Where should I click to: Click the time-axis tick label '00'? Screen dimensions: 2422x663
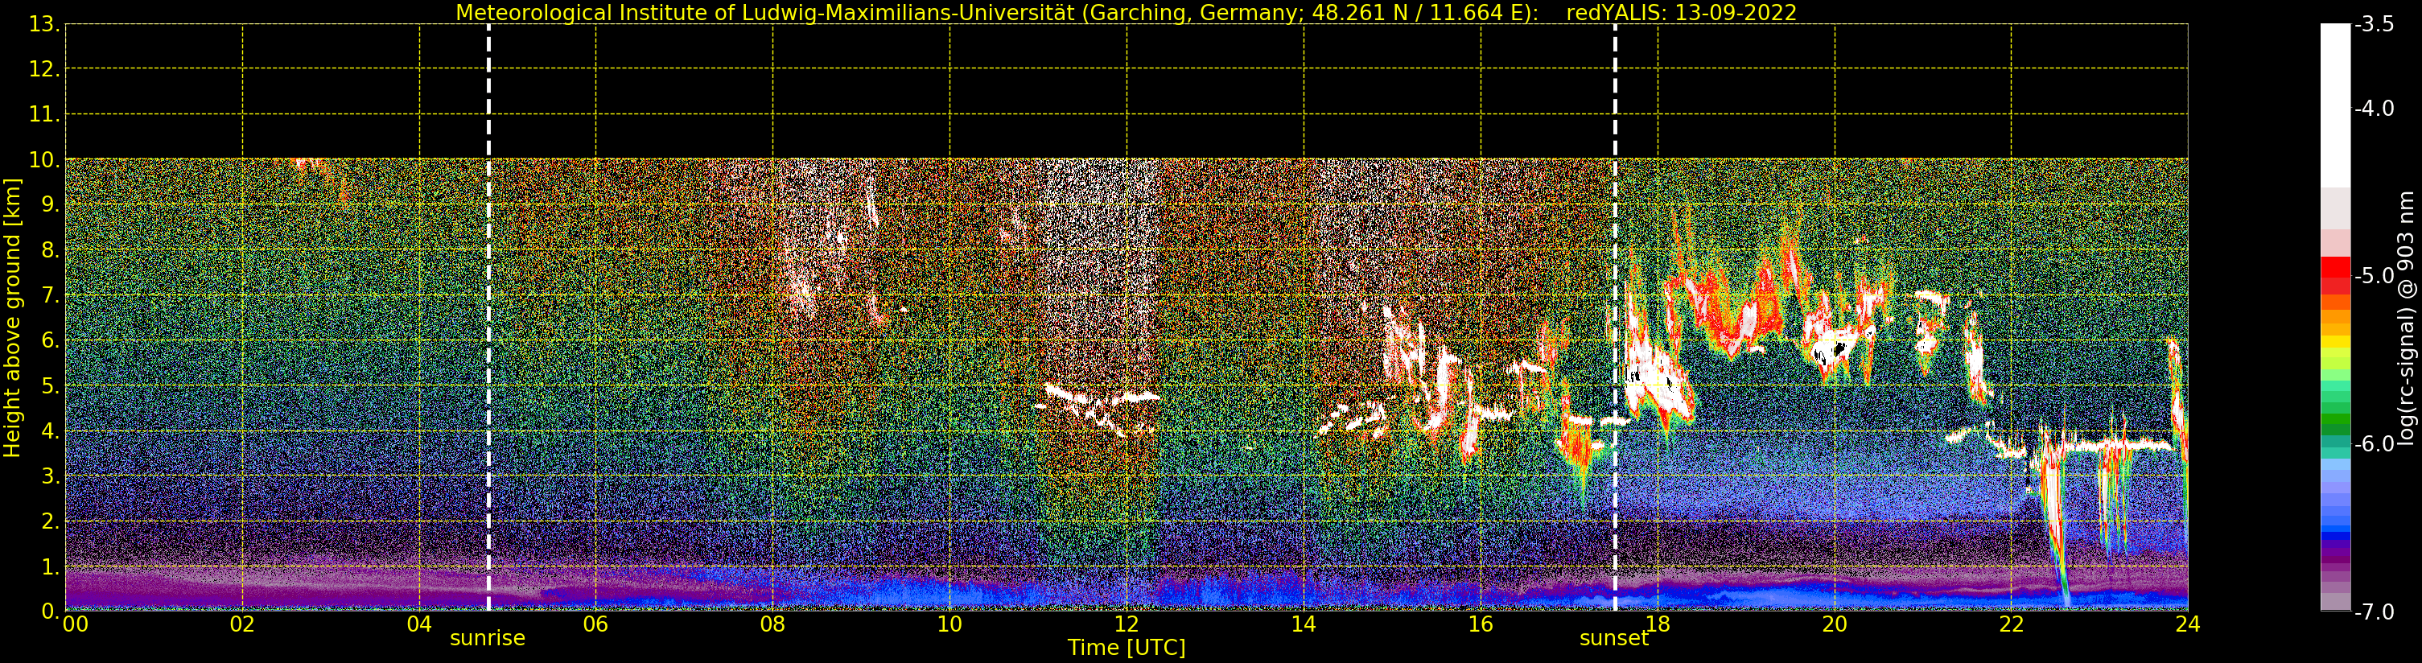coord(75,624)
